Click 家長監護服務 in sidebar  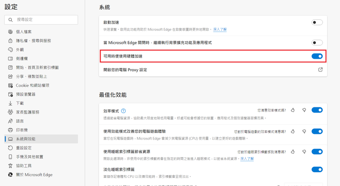click(27, 112)
